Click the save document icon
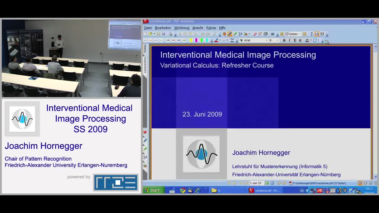 (158, 33)
